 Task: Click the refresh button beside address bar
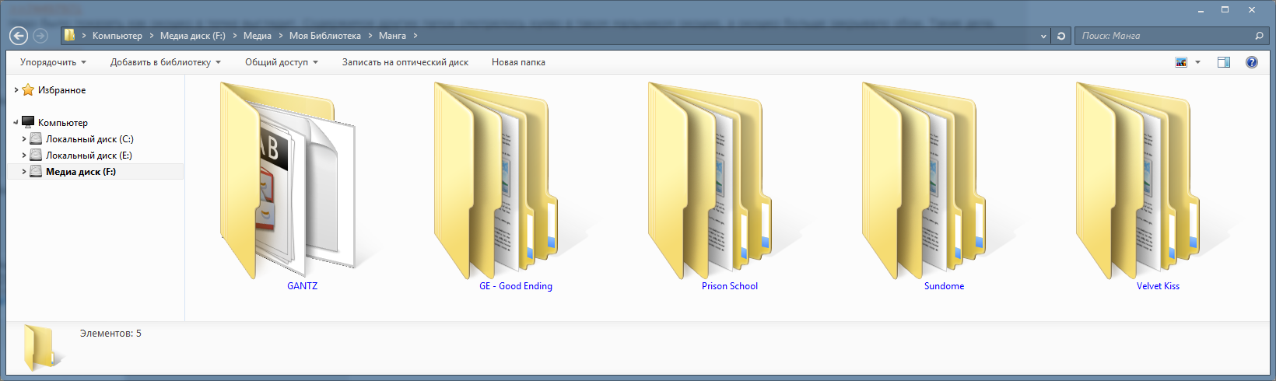1061,36
